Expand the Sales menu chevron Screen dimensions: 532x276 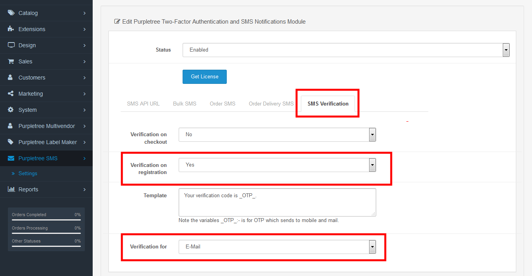[x=84, y=61]
